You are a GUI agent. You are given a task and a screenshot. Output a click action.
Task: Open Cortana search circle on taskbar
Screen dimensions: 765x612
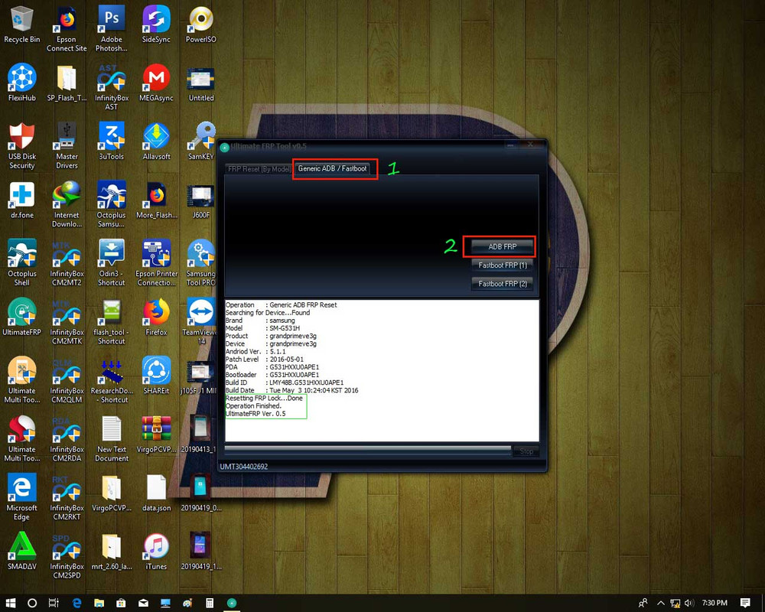click(x=32, y=603)
